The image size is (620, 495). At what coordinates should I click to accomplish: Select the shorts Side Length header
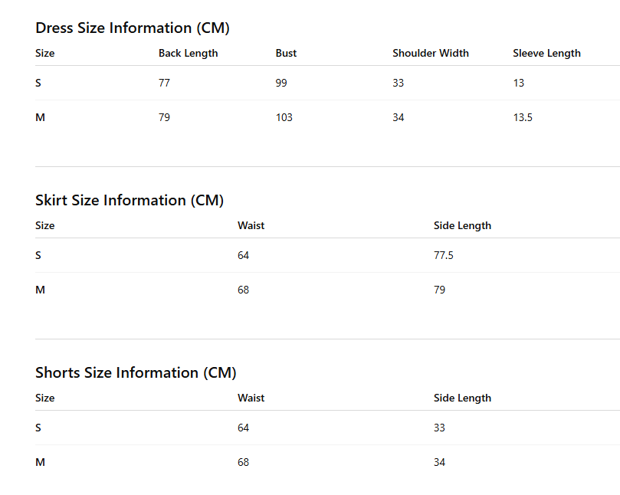(x=462, y=398)
